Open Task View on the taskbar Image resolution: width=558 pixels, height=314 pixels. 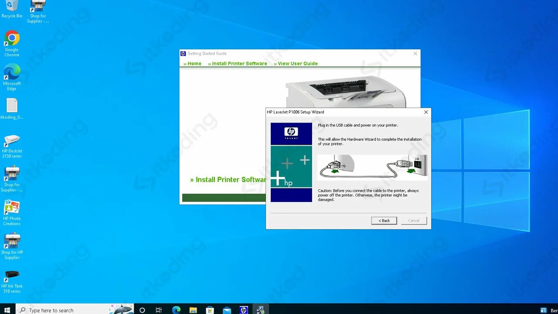click(159, 310)
